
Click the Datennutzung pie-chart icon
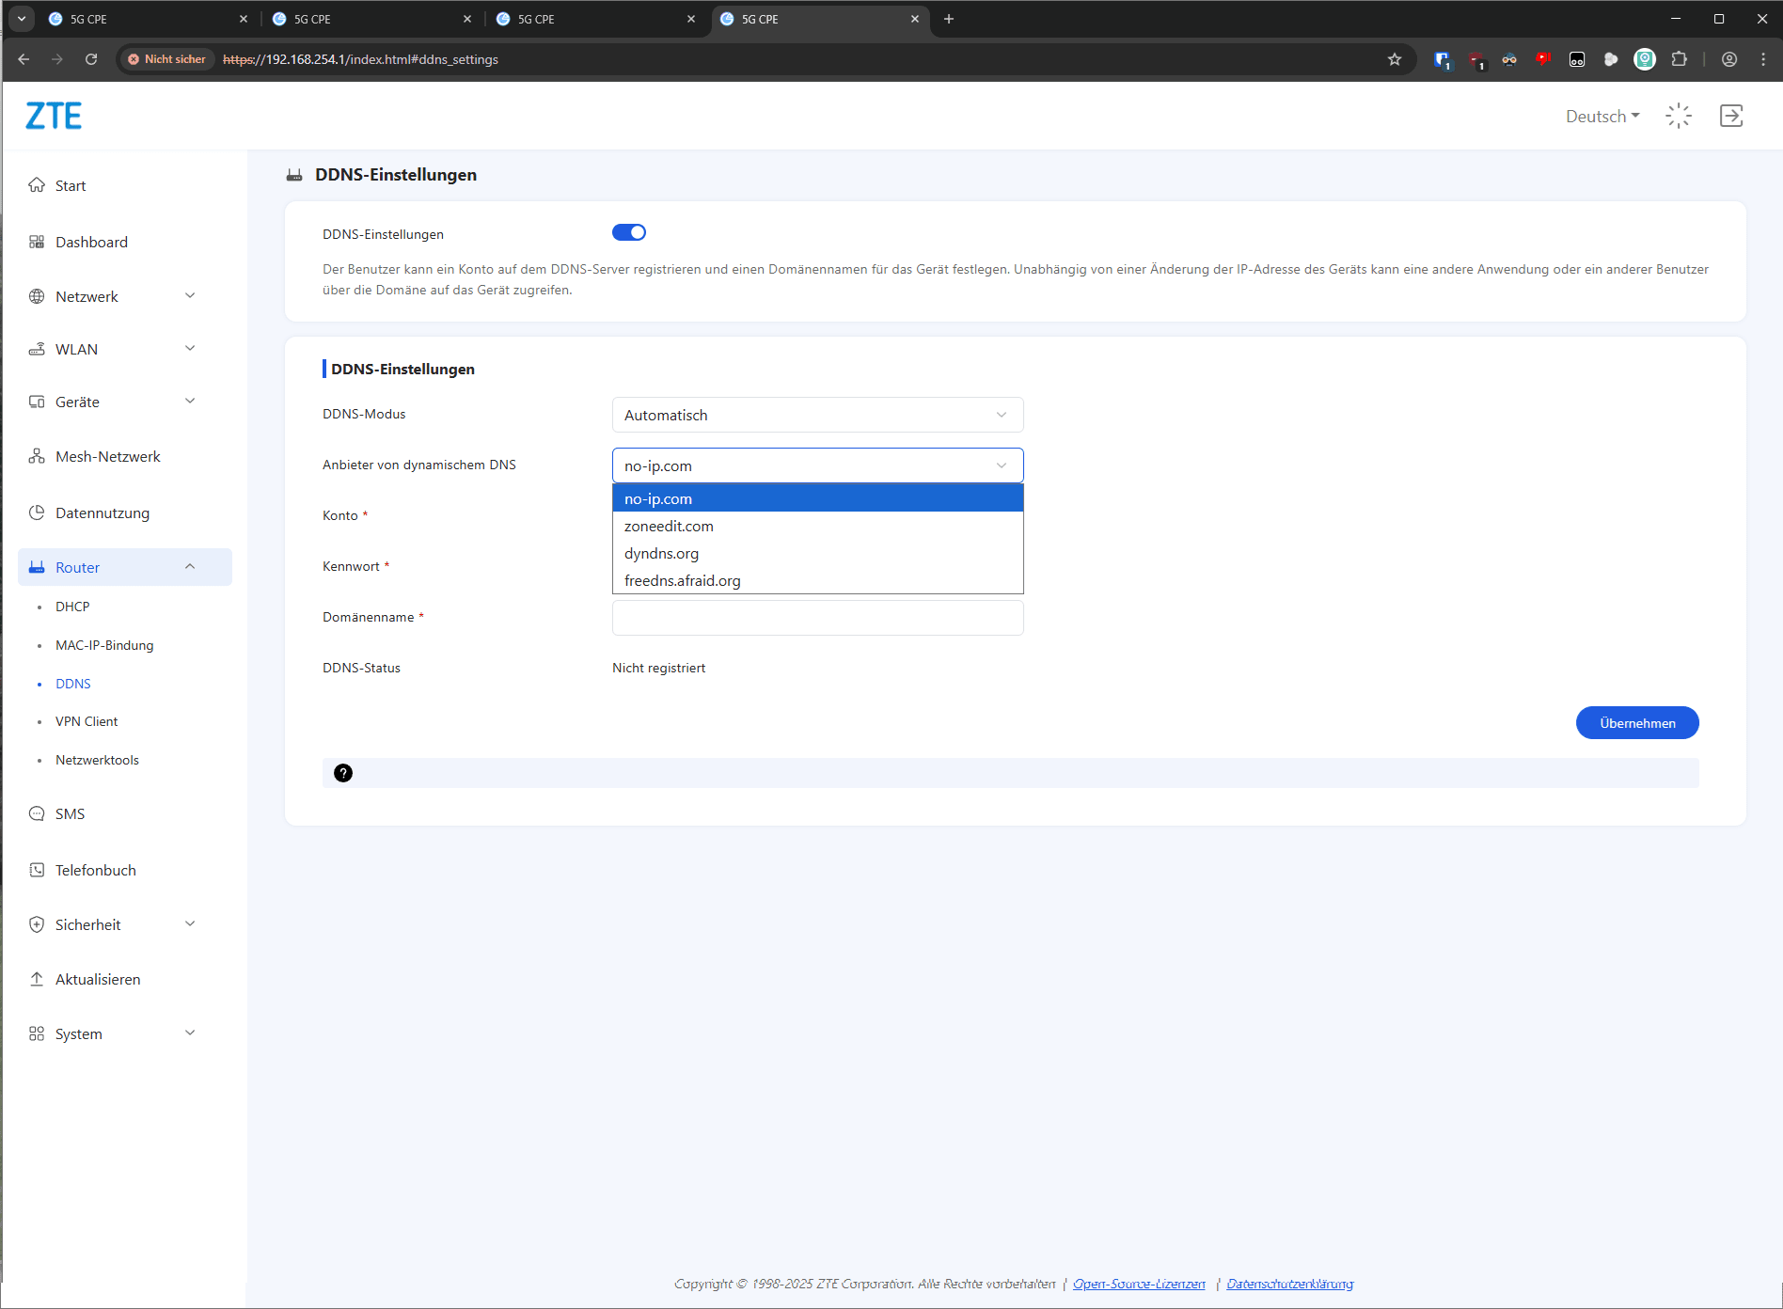(x=37, y=513)
